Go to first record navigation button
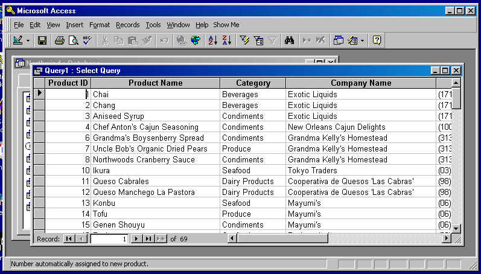481x274 pixels. point(69,239)
